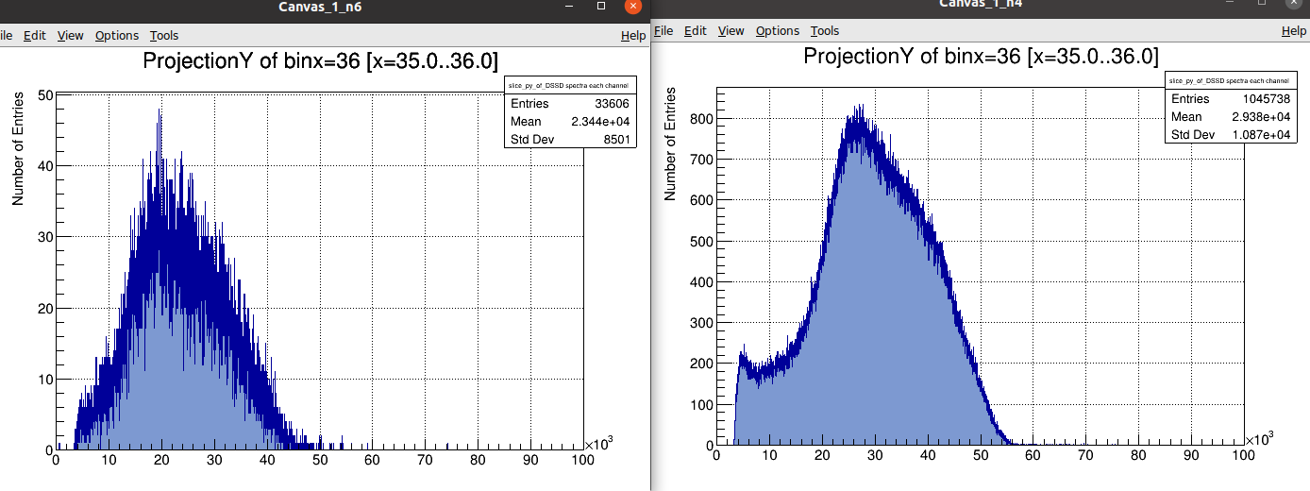Screen dimensions: 1310x491
Task: Click the Y-axis label in Canvas_1_n4 plot
Action: [671, 144]
